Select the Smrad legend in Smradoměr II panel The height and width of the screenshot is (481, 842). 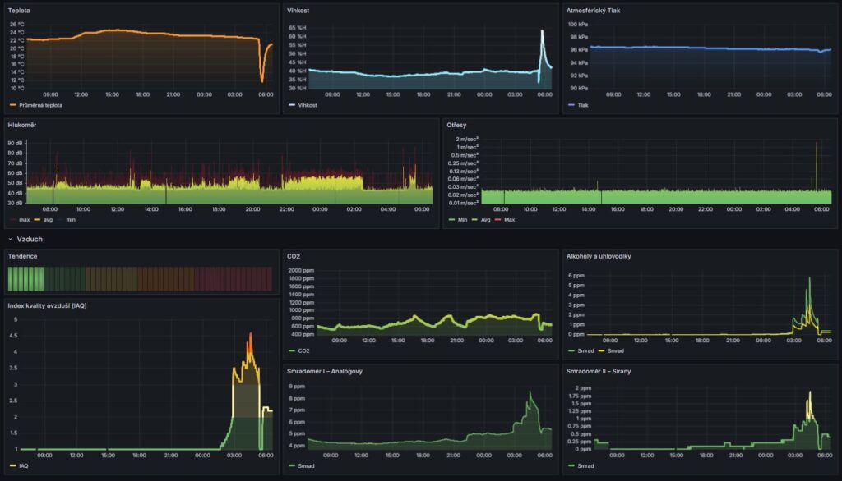coord(585,466)
